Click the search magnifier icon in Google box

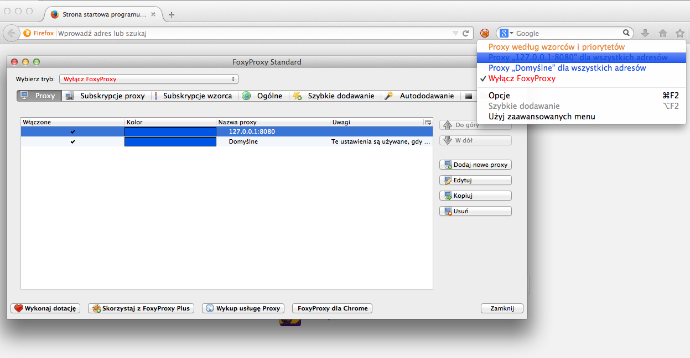[626, 33]
